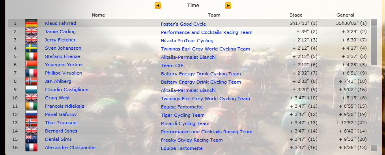This screenshot has height=155, width=385.
Task: Click the Swedish flag beside Sven Johansson
Action: (32, 48)
